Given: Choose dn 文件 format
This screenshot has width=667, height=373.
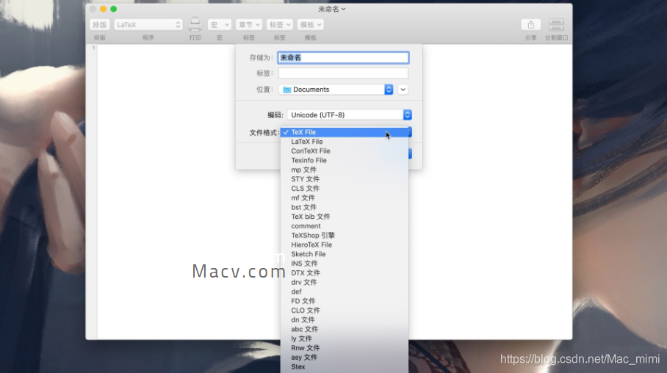Looking at the screenshot, I should tap(345, 319).
